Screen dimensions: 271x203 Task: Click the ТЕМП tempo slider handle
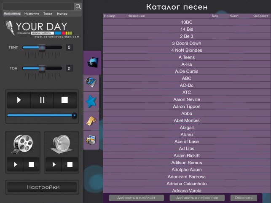point(42,48)
